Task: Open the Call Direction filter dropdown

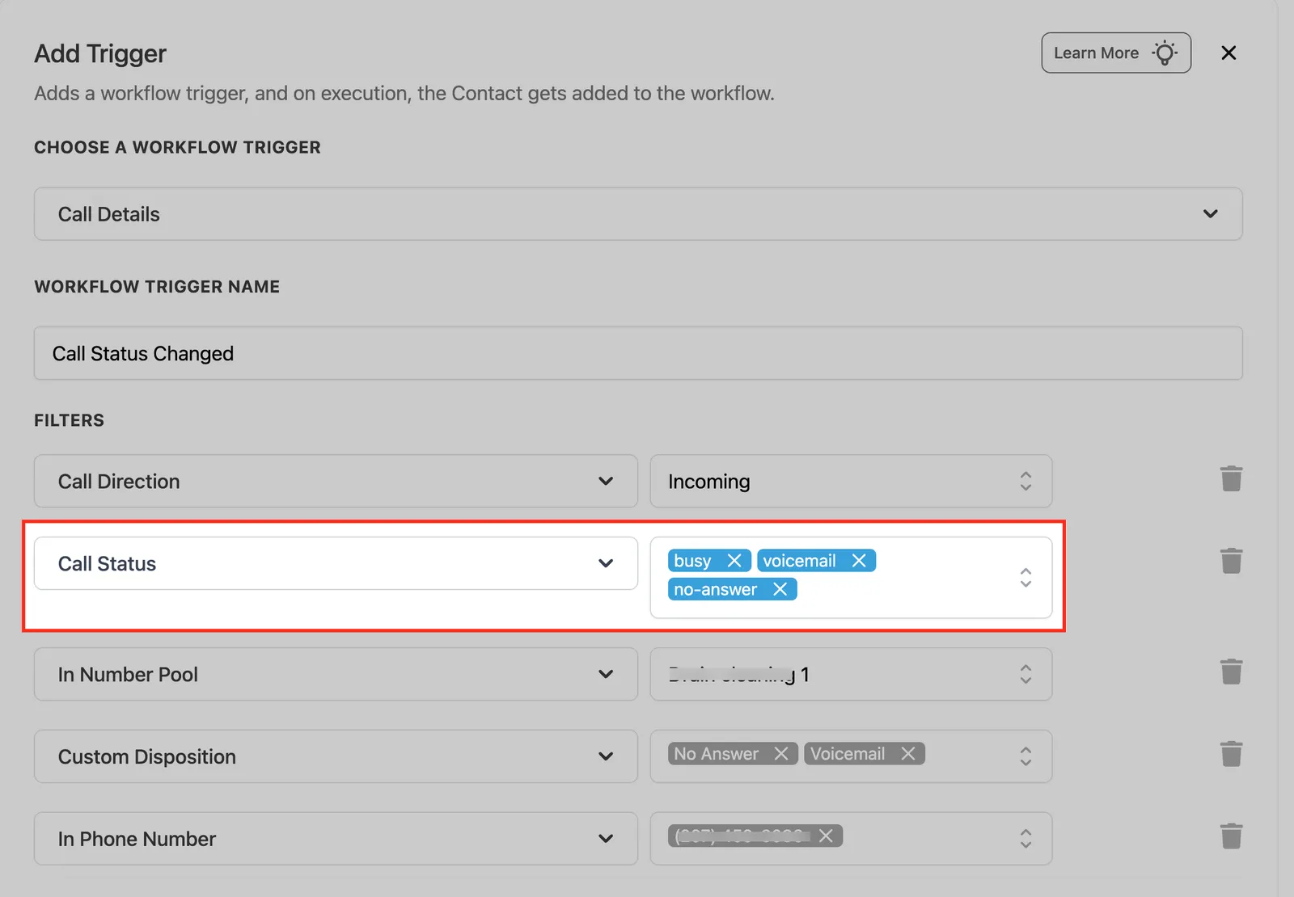Action: point(336,481)
